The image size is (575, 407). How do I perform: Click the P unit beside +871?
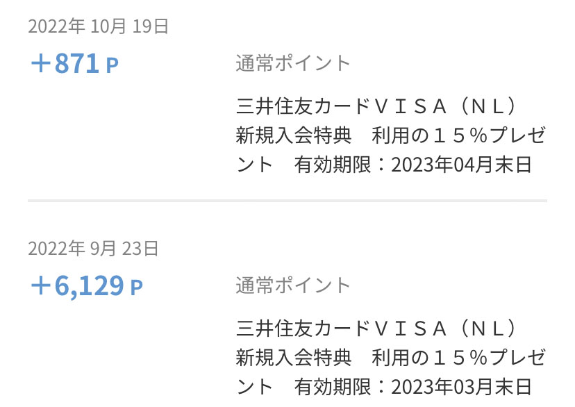112,65
